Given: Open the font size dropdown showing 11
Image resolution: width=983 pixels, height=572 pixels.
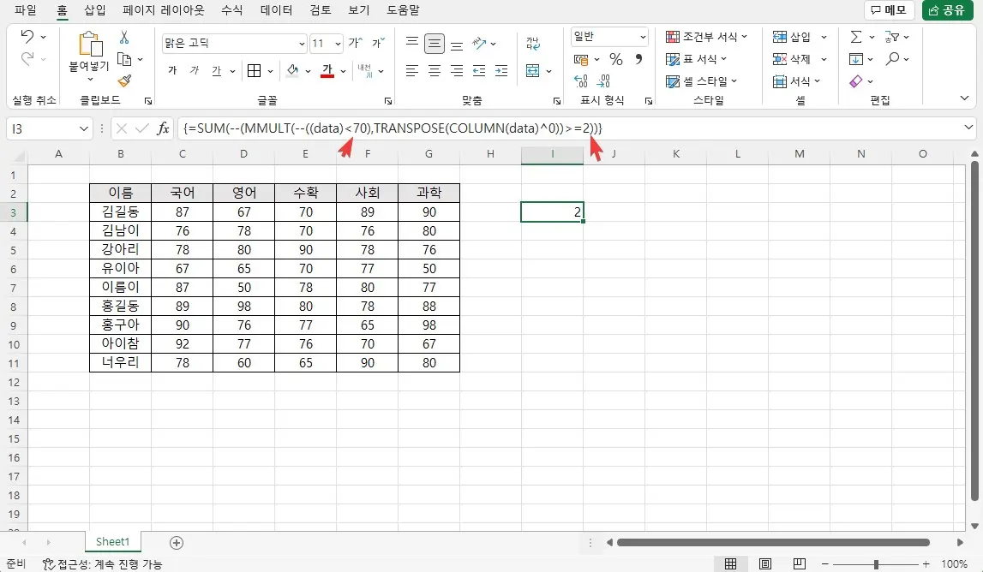Looking at the screenshot, I should tap(338, 43).
